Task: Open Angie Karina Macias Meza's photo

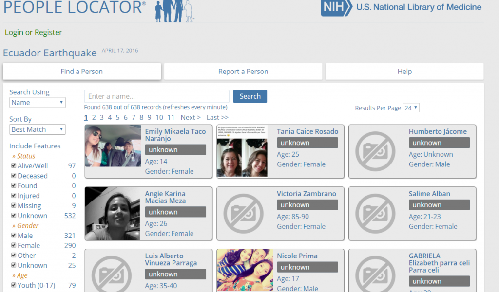Action: (113, 213)
